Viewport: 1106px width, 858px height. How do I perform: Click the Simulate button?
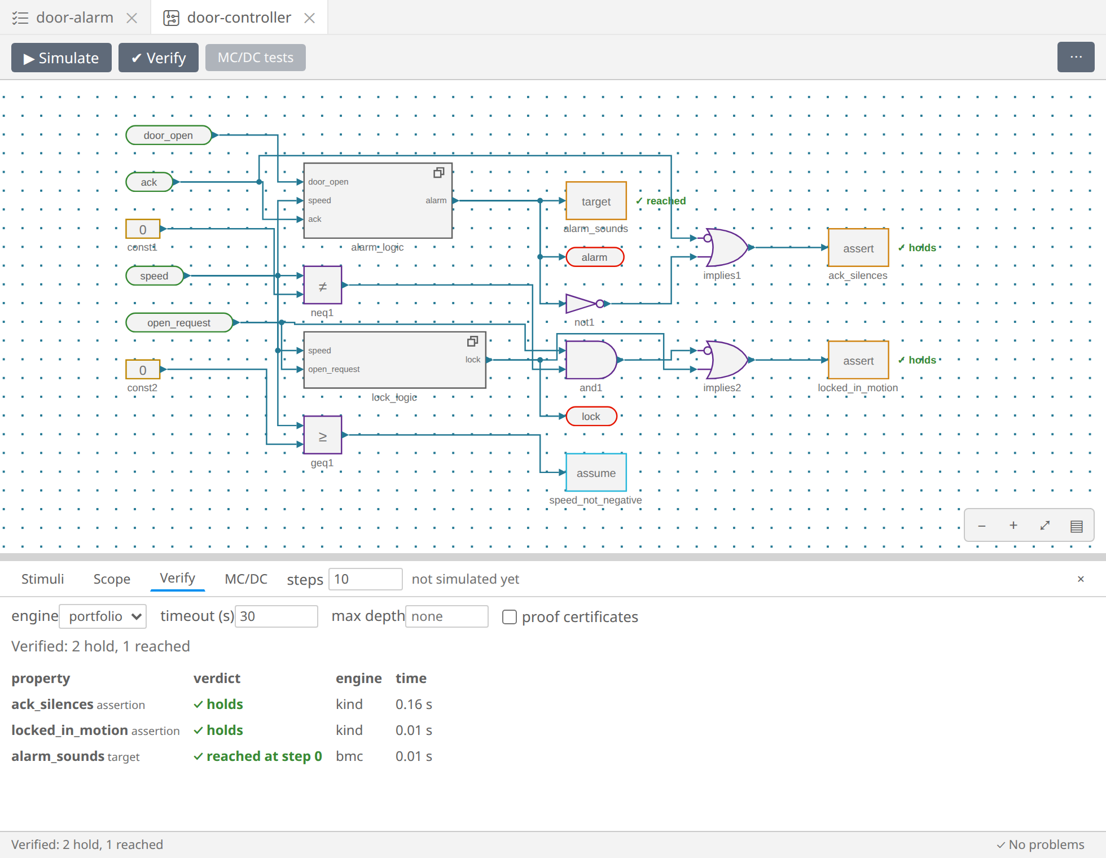[62, 58]
